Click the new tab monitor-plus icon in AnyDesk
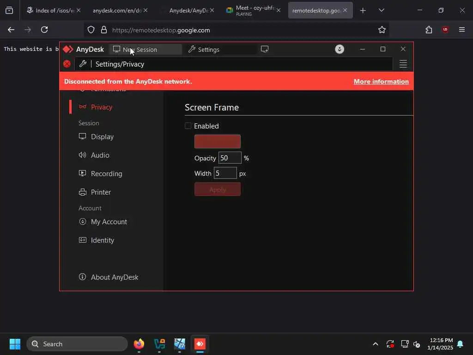 [265, 49]
